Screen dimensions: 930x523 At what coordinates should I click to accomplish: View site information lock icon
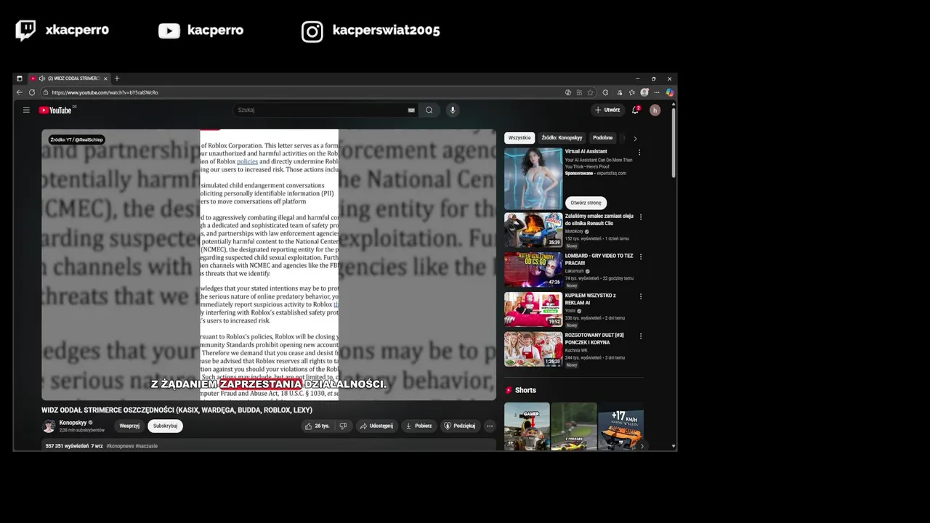point(45,92)
